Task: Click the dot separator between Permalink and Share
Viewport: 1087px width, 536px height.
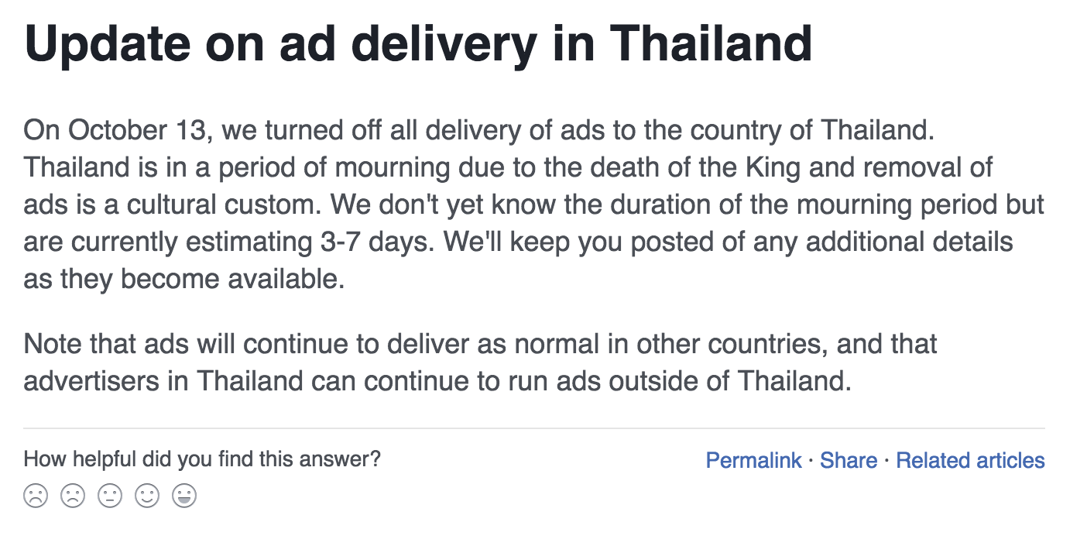Action: [x=809, y=460]
